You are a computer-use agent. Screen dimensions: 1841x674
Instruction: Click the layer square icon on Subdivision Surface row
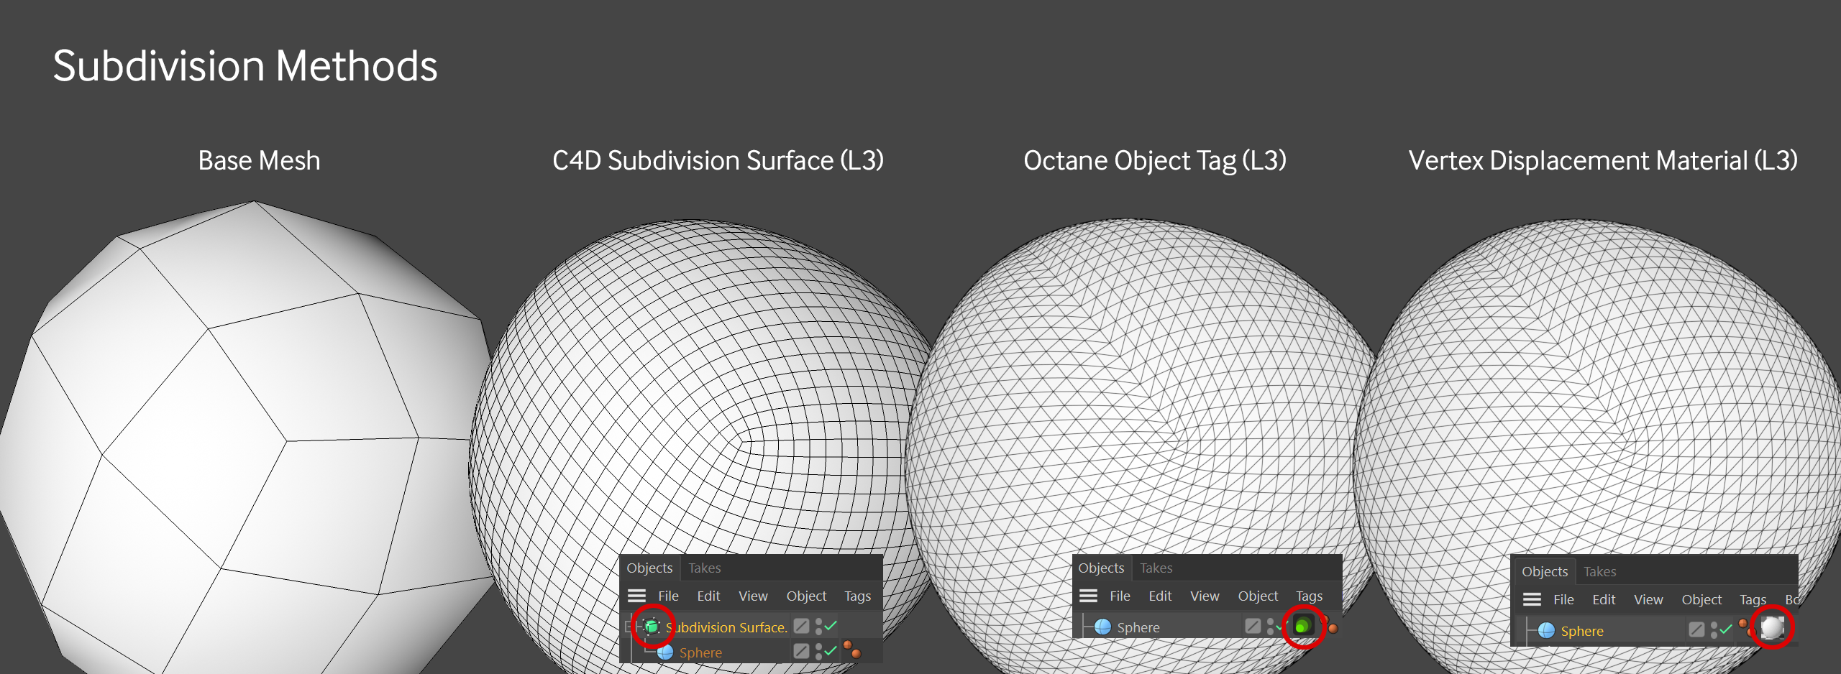[801, 626]
